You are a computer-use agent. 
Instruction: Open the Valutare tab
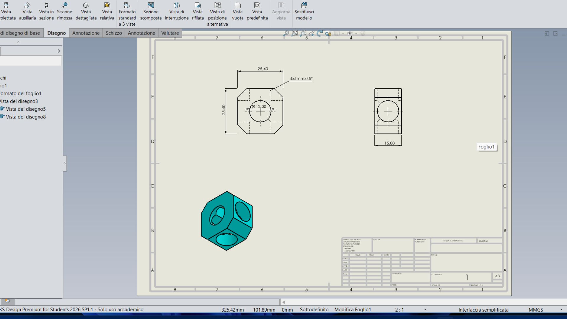coord(170,33)
